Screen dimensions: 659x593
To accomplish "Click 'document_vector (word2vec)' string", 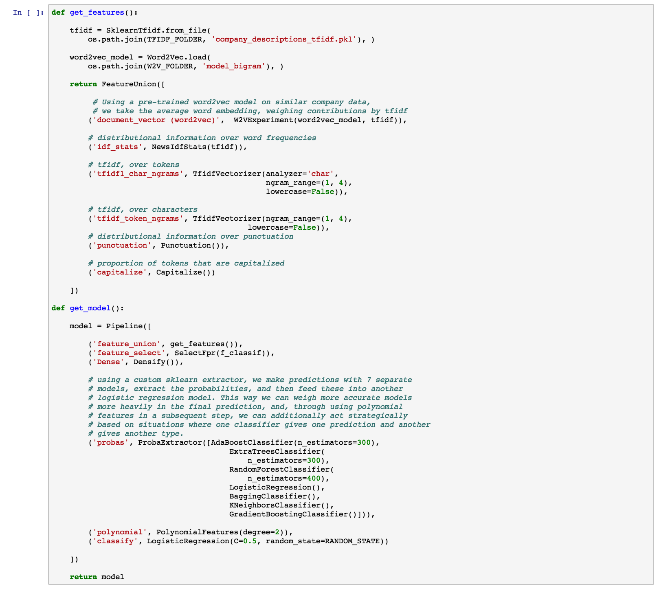I will click(x=156, y=120).
